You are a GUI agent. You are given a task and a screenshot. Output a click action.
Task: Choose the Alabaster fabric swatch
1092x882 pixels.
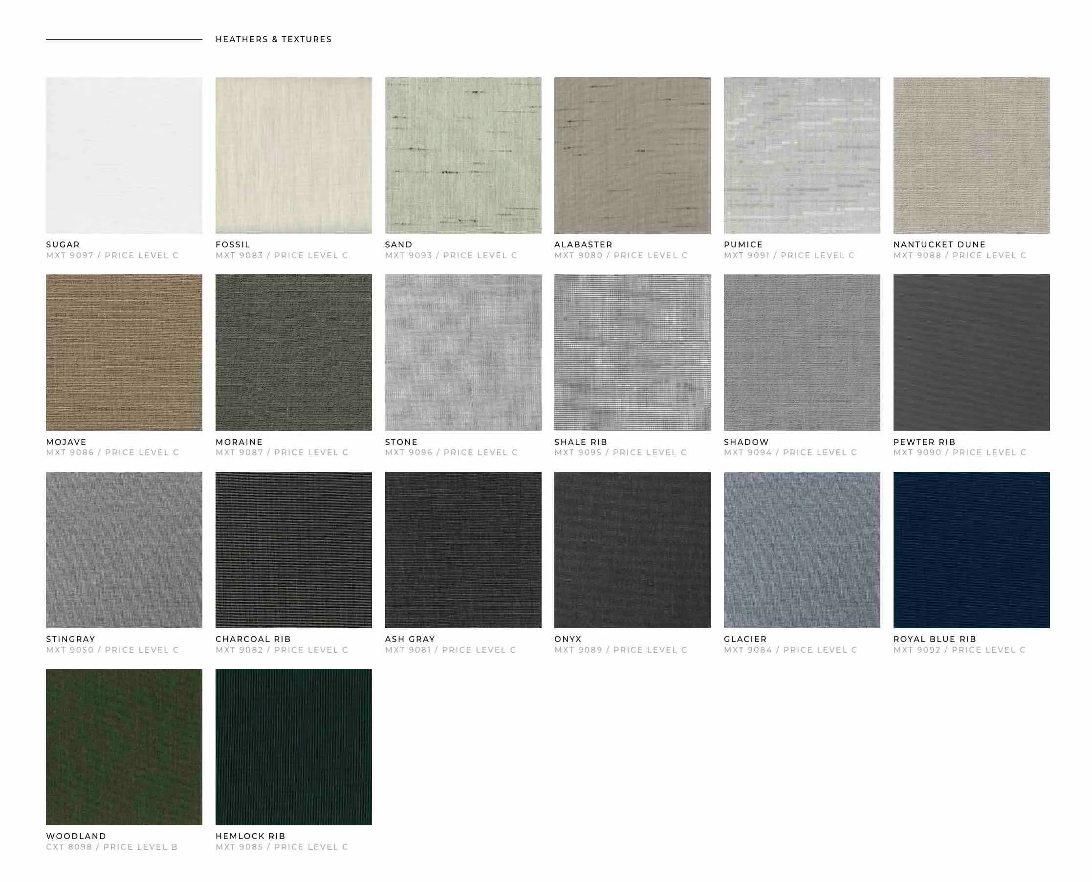click(x=633, y=155)
